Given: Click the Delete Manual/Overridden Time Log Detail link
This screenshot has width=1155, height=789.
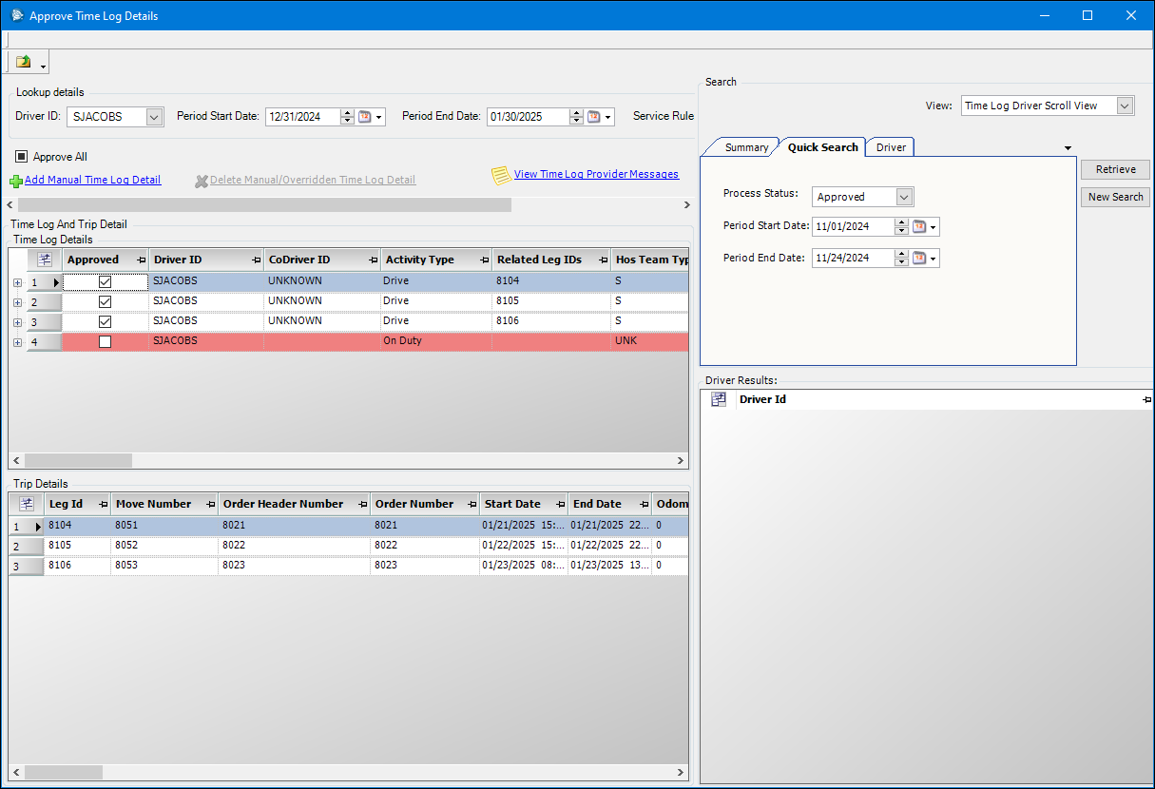Looking at the screenshot, I should coord(313,180).
